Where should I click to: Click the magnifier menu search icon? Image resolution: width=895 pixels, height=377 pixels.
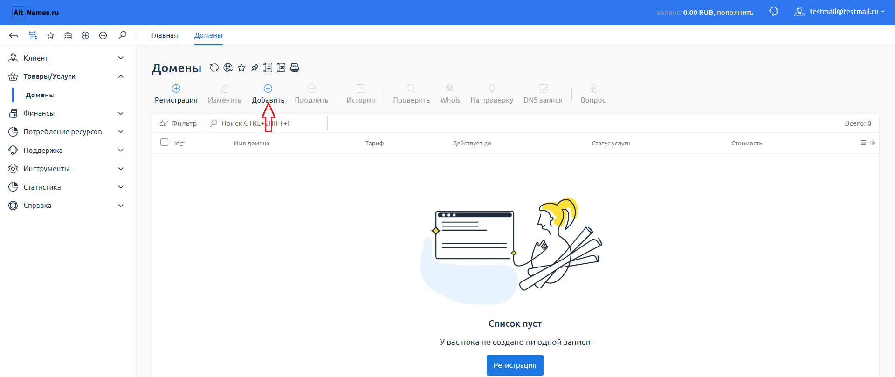click(123, 35)
